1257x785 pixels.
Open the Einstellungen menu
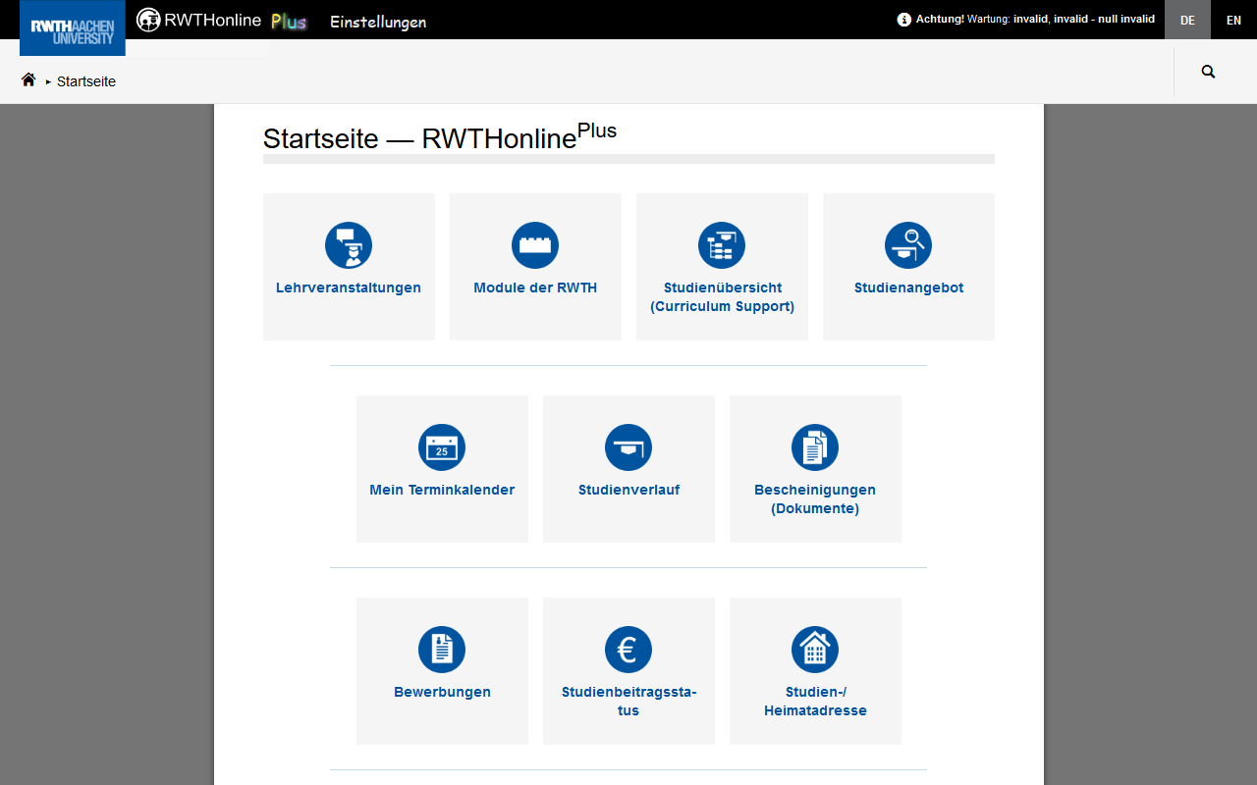tap(378, 22)
